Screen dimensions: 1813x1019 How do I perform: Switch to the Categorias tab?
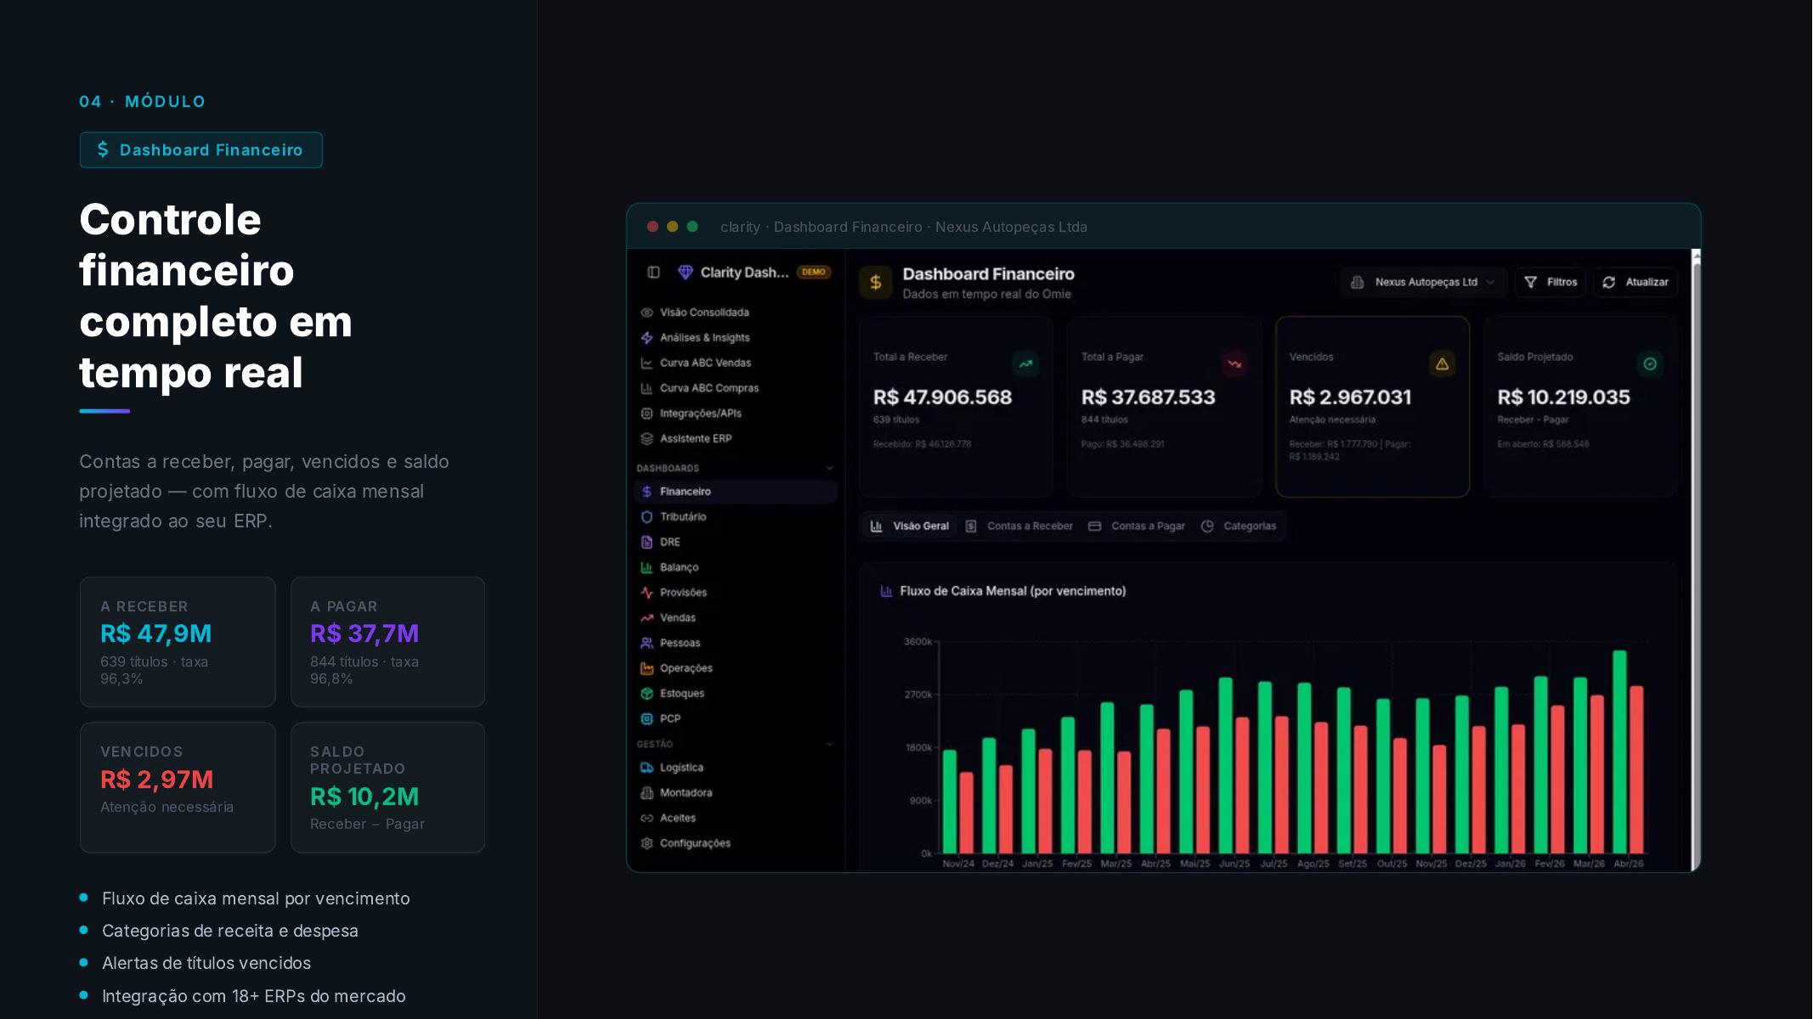pos(1240,526)
